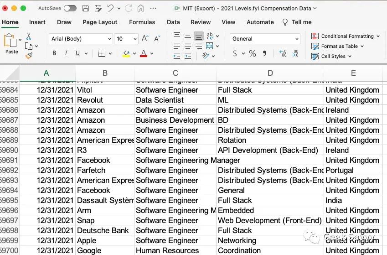Switch to the View tab
This screenshot has width=387, height=255.
coord(228,22)
